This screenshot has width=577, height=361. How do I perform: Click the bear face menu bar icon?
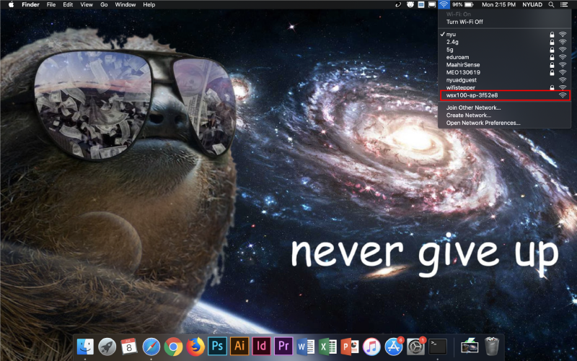pyautogui.click(x=410, y=4)
